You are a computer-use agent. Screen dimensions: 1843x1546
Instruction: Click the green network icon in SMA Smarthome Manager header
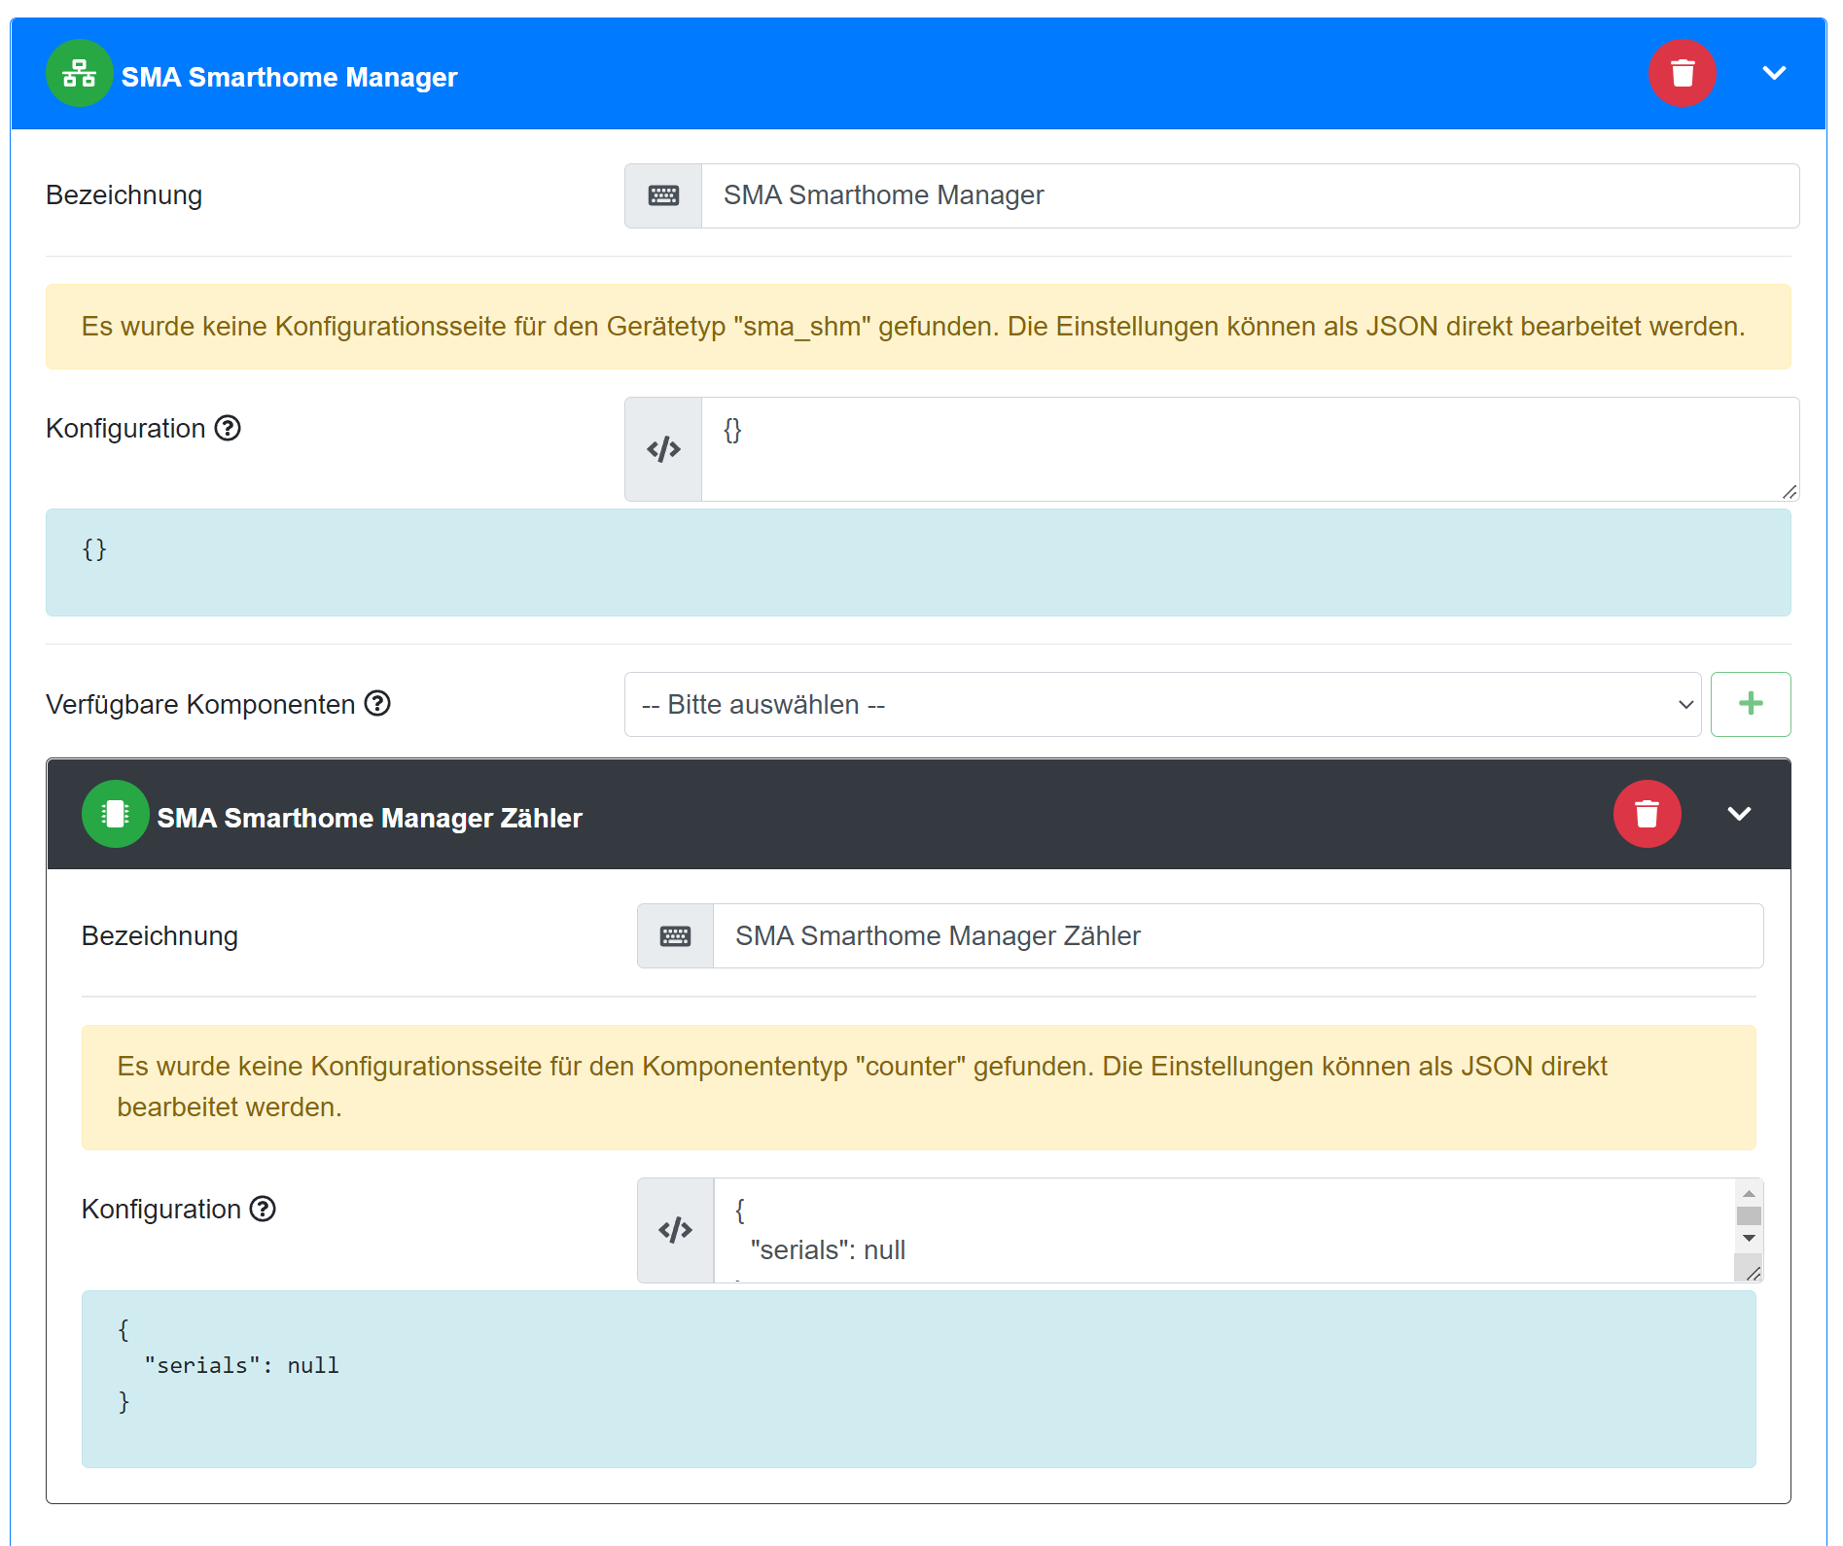[x=79, y=74]
